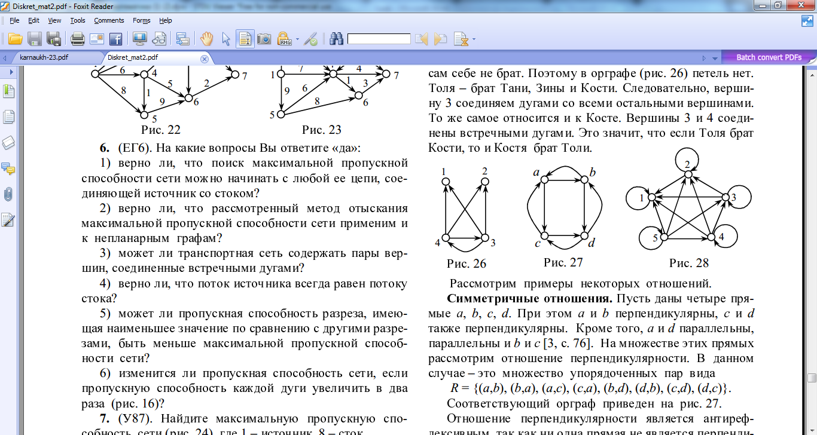817x435 pixels.
Task: Click the text '(У87)' in item 7
Action: (133, 418)
